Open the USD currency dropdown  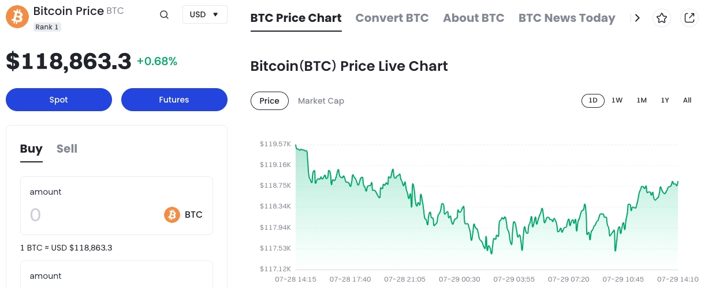204,14
